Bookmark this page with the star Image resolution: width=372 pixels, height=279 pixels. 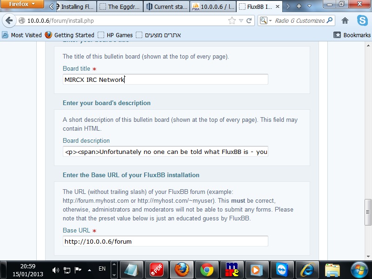point(232,20)
